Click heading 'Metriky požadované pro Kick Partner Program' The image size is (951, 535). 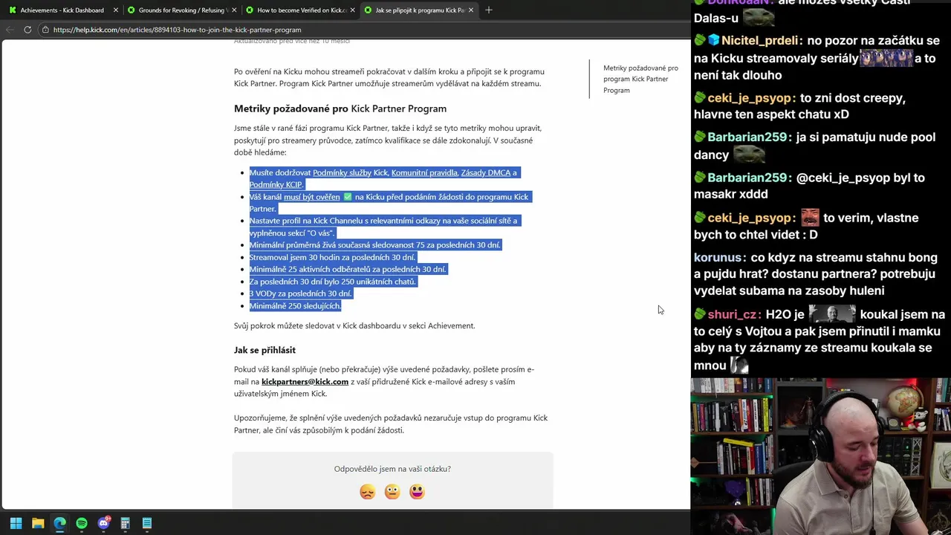click(x=340, y=108)
